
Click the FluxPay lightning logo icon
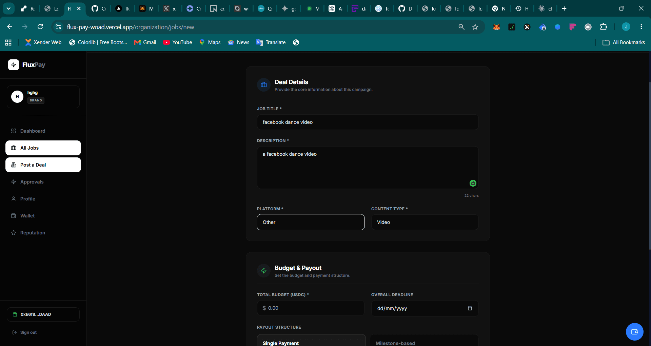(x=14, y=65)
